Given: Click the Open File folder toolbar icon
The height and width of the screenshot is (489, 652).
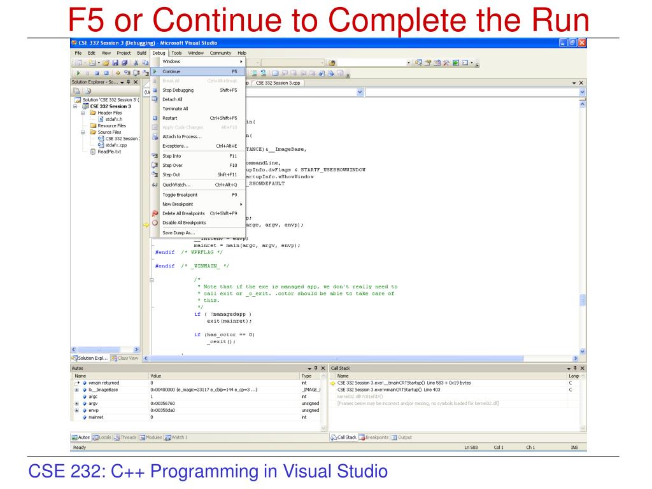Looking at the screenshot, I should (106, 63).
